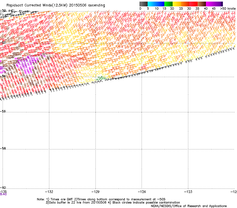
Task: Click the longitude label -129
Action: click(95, 192)
